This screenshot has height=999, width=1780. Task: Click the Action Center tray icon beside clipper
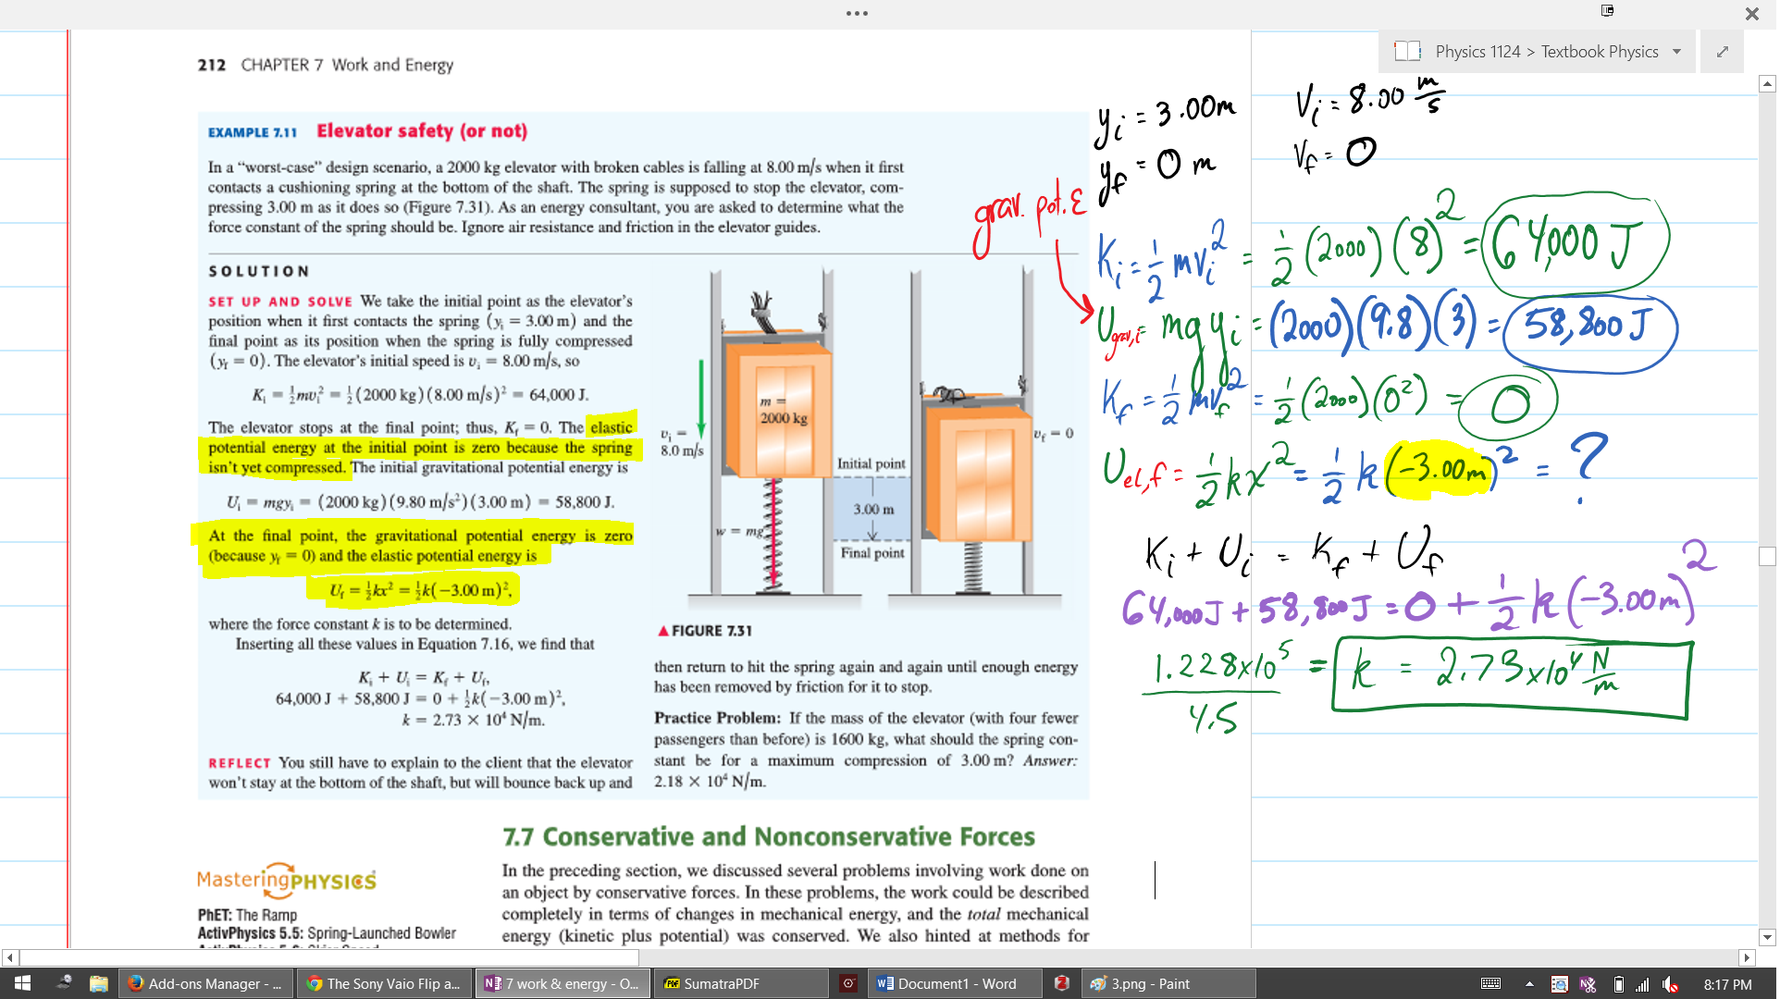pyautogui.click(x=1559, y=984)
